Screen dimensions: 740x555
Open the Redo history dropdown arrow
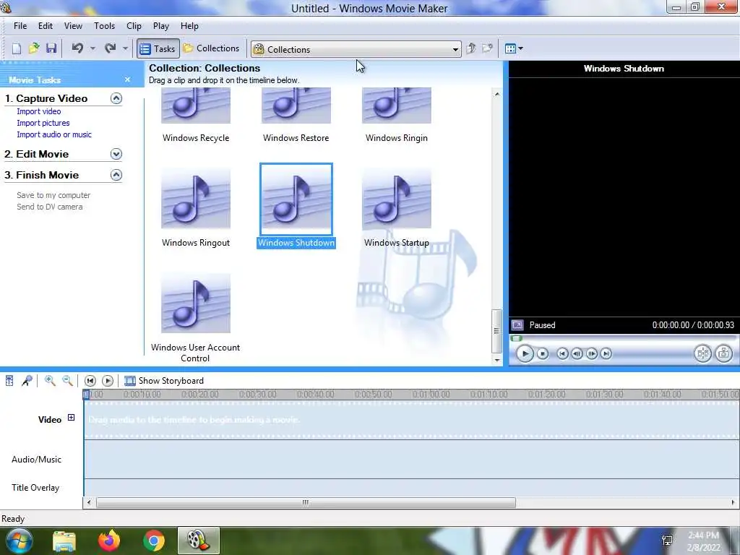125,48
